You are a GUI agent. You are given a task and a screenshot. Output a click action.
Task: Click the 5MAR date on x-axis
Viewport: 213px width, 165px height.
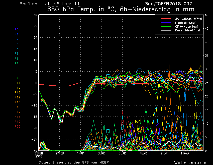click(x=122, y=153)
